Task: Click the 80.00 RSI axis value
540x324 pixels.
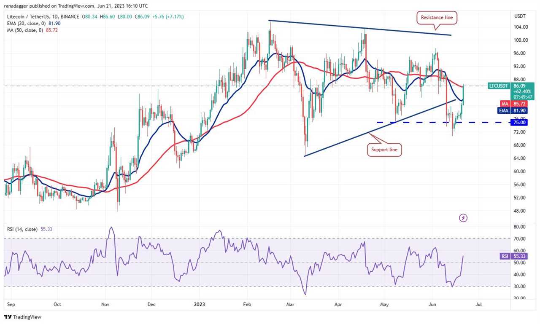Action: 519,227
